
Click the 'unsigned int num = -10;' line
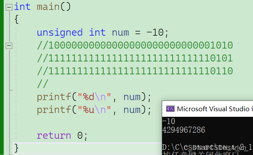103,33
